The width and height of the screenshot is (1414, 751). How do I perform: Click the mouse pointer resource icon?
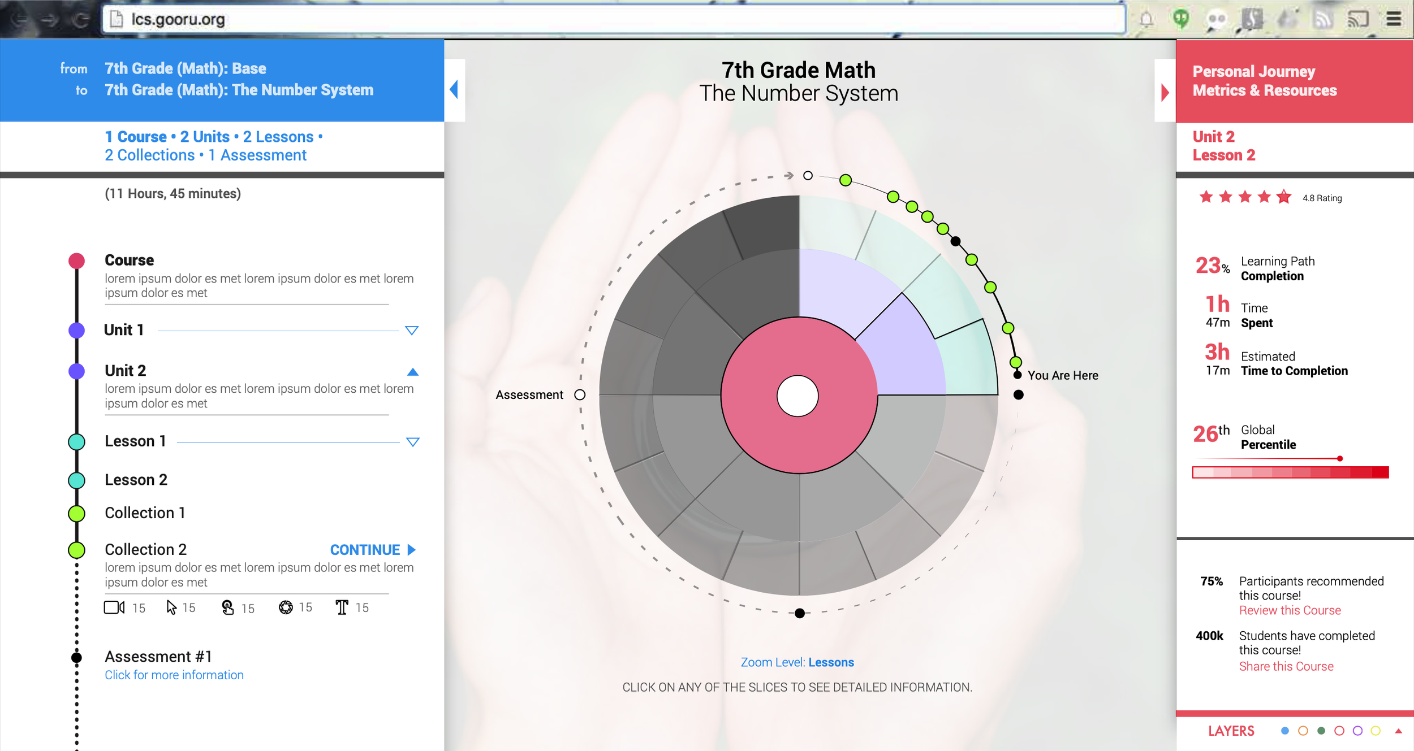tap(171, 607)
